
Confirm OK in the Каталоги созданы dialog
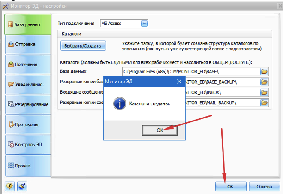point(160,130)
